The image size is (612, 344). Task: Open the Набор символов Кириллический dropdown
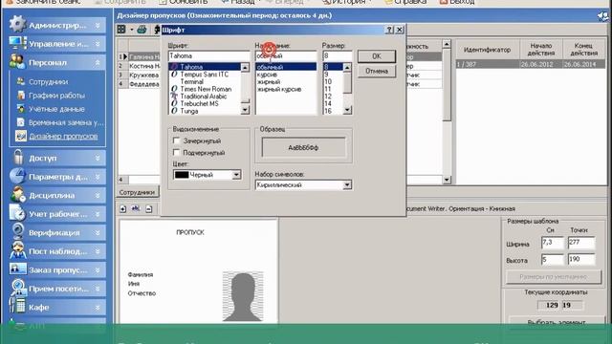pos(347,184)
